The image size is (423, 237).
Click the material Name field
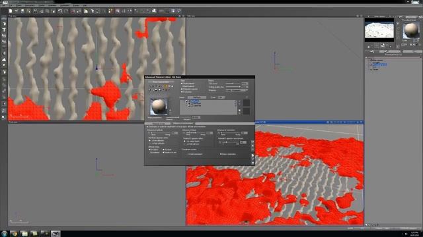(x=197, y=97)
